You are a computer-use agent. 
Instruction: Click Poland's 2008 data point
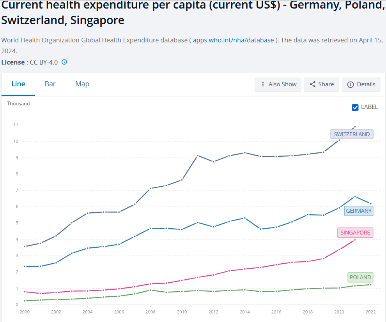pos(151,290)
